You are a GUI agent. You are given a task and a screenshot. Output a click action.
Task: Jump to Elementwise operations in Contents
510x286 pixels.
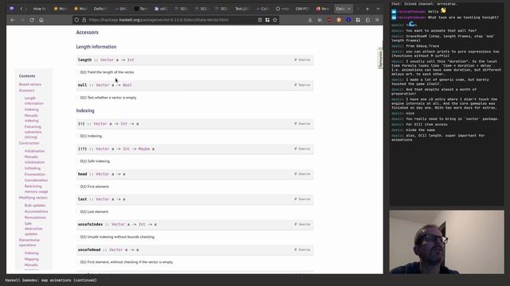tap(29, 242)
